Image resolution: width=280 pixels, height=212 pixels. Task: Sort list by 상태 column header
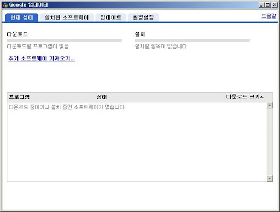tap(102, 97)
